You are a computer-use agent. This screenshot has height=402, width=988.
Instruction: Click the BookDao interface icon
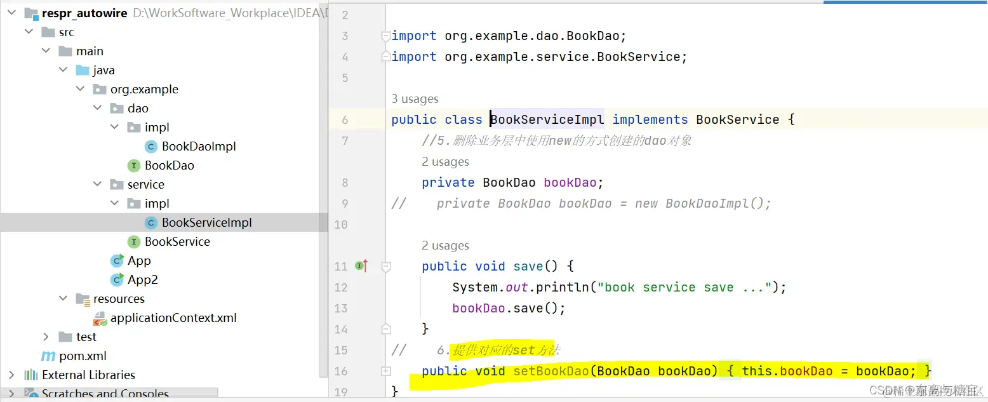[x=134, y=165]
